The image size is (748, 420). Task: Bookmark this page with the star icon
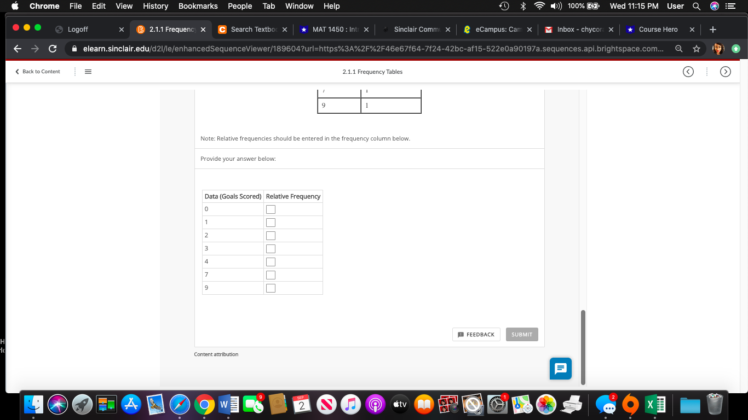pyautogui.click(x=696, y=49)
